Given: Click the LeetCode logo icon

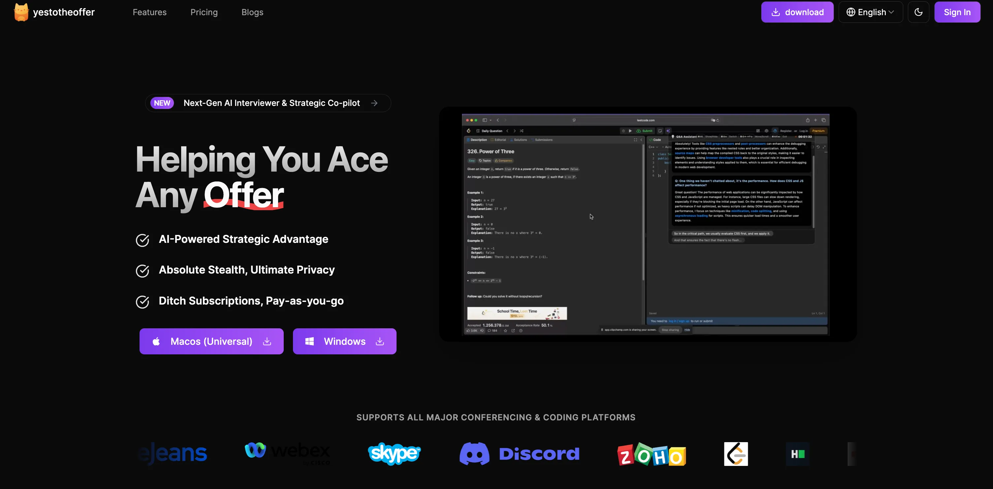Looking at the screenshot, I should 735,454.
